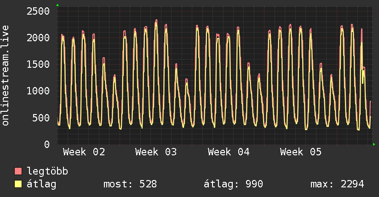Click the onlinestream.live vertical axis title
The image size is (379, 197).
pos(6,76)
